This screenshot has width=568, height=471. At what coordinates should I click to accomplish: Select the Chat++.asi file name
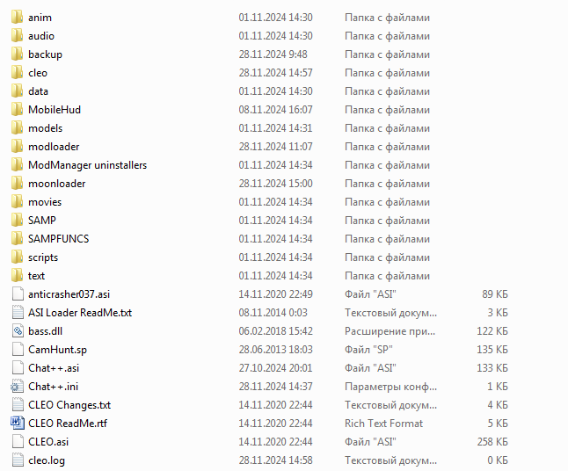tap(53, 368)
